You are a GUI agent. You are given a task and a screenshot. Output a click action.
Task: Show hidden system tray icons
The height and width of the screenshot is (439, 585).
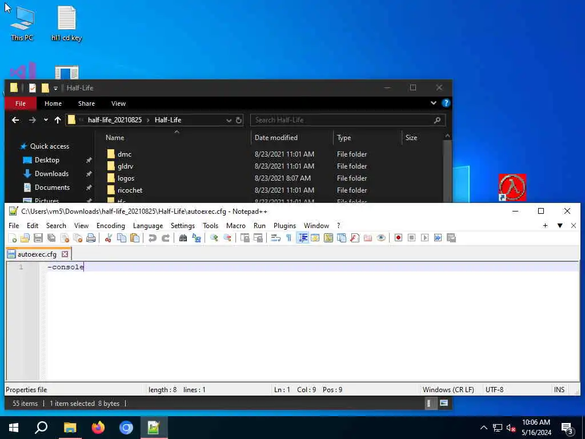tap(483, 428)
